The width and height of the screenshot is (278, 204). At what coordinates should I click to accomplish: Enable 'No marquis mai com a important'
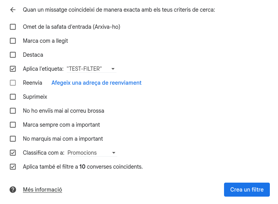click(x=13, y=139)
